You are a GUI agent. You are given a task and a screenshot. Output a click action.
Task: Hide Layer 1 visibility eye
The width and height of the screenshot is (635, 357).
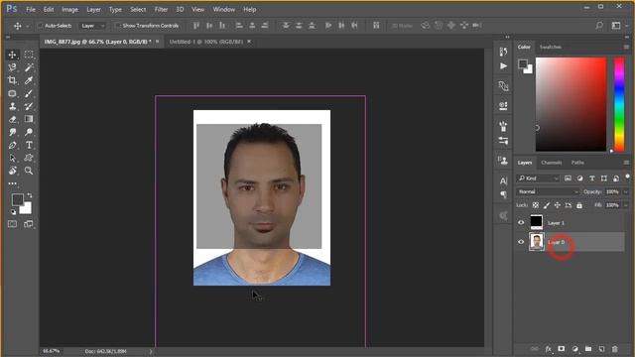point(521,222)
